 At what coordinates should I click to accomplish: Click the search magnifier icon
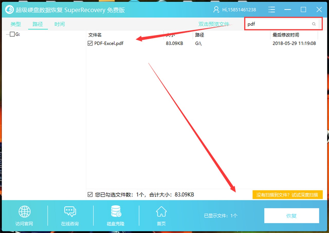pos(314,24)
